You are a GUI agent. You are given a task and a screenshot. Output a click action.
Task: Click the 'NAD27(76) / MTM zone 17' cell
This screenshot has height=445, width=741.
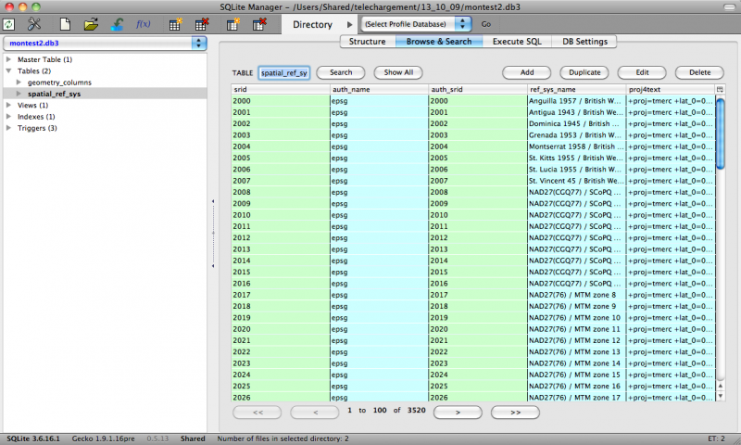pyautogui.click(x=576, y=397)
